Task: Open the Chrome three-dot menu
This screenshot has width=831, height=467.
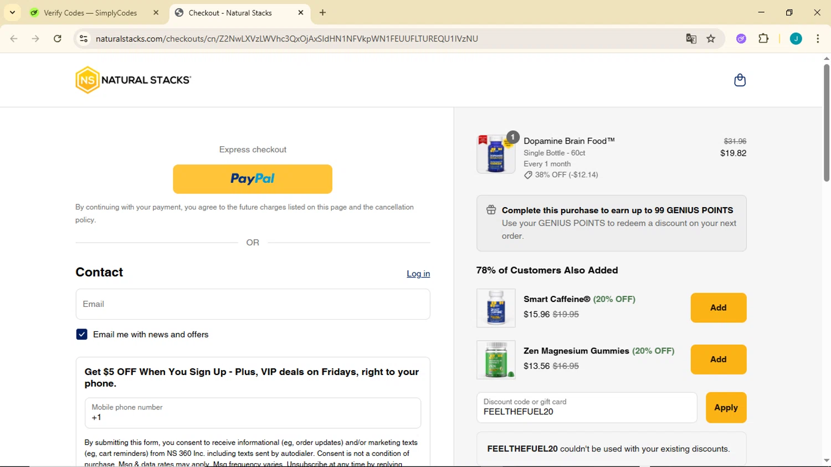Action: point(818,39)
